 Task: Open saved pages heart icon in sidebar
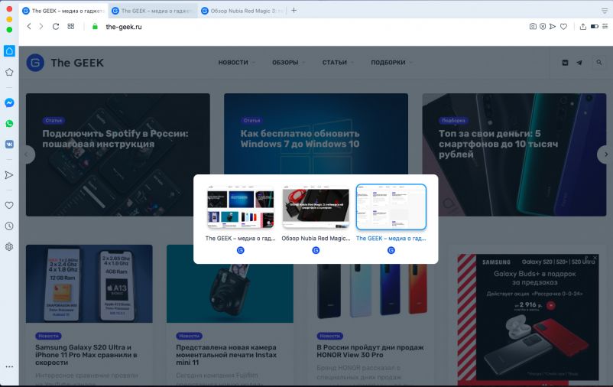pyautogui.click(x=9, y=205)
